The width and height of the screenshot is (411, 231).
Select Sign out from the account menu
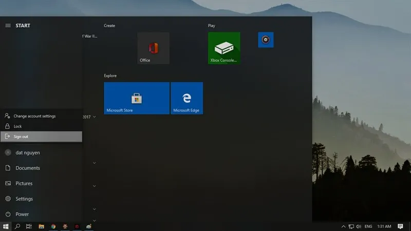pos(41,137)
